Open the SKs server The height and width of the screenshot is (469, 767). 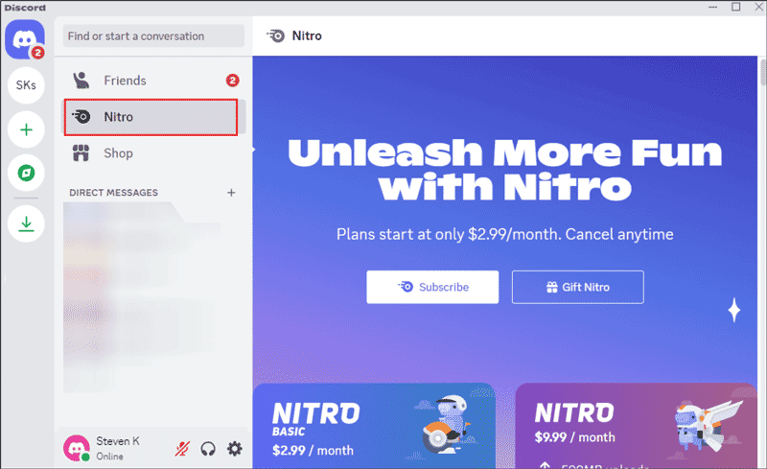[x=26, y=85]
